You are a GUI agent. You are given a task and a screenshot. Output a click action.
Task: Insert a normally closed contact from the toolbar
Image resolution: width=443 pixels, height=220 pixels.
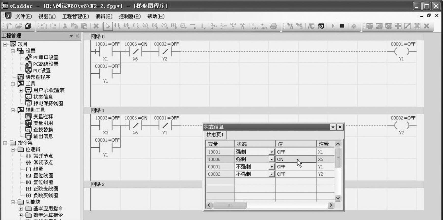click(127, 26)
